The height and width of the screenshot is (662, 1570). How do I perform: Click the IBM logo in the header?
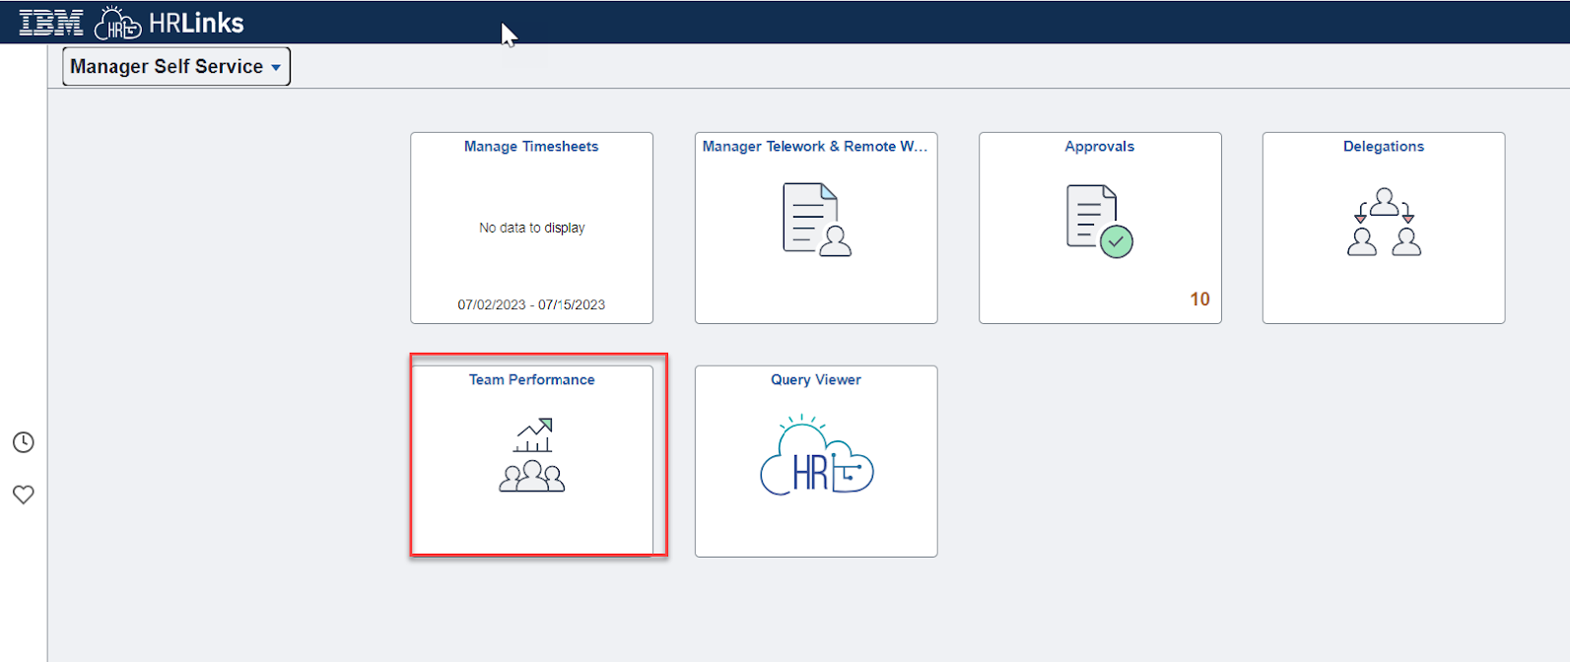pyautogui.click(x=51, y=23)
